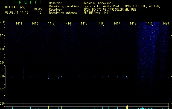Click the meteor echo below the 1413 marker

click(49, 77)
